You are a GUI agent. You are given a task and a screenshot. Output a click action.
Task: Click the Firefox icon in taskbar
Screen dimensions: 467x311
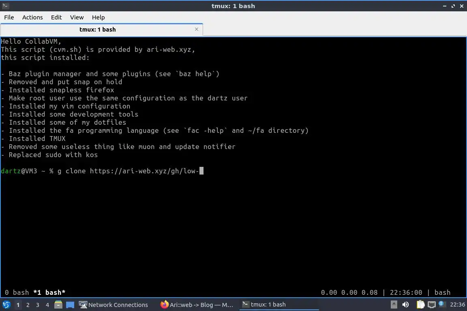point(164,305)
